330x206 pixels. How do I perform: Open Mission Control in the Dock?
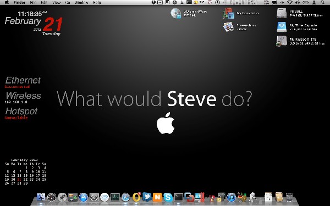tap(73, 197)
